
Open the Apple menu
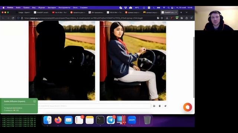click(x=3, y=7)
